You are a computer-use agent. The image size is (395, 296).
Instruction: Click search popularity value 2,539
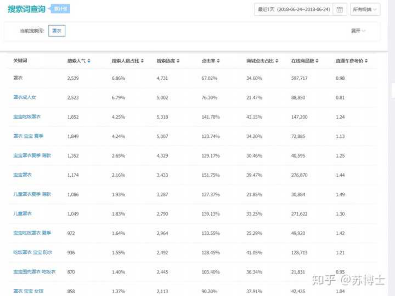pos(73,78)
